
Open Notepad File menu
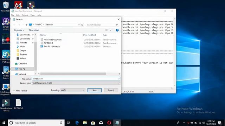point(13,15)
